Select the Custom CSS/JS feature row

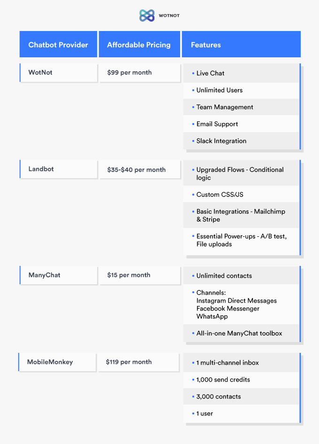pyautogui.click(x=241, y=194)
